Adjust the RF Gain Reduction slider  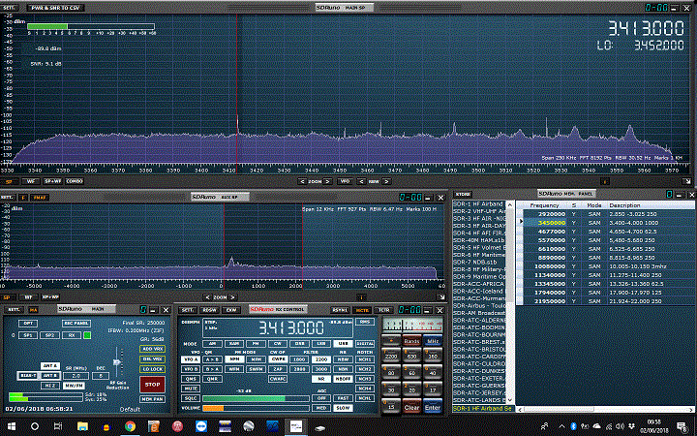click(x=117, y=362)
